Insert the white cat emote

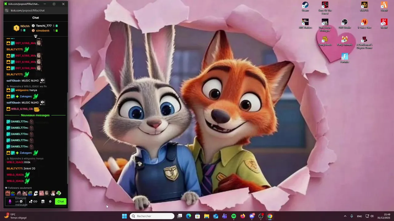pyautogui.click(x=25, y=193)
